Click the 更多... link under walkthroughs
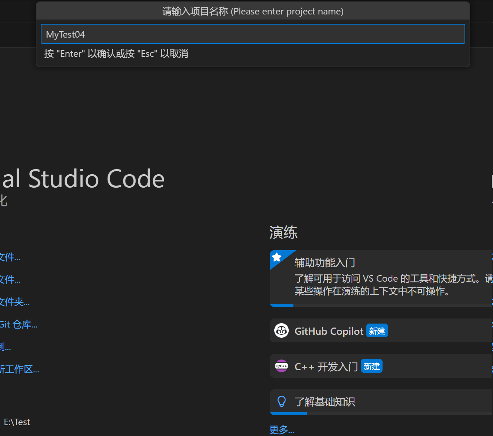 click(282, 430)
